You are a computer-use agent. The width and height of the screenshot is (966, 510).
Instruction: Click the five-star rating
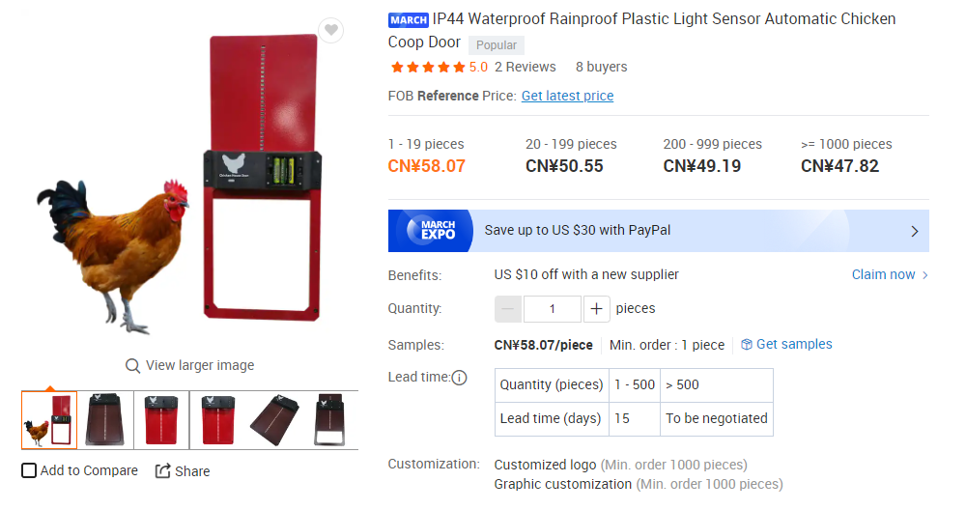(x=428, y=68)
